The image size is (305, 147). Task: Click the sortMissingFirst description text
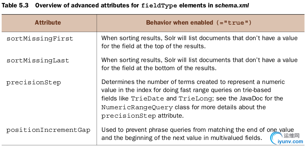pos(200,42)
